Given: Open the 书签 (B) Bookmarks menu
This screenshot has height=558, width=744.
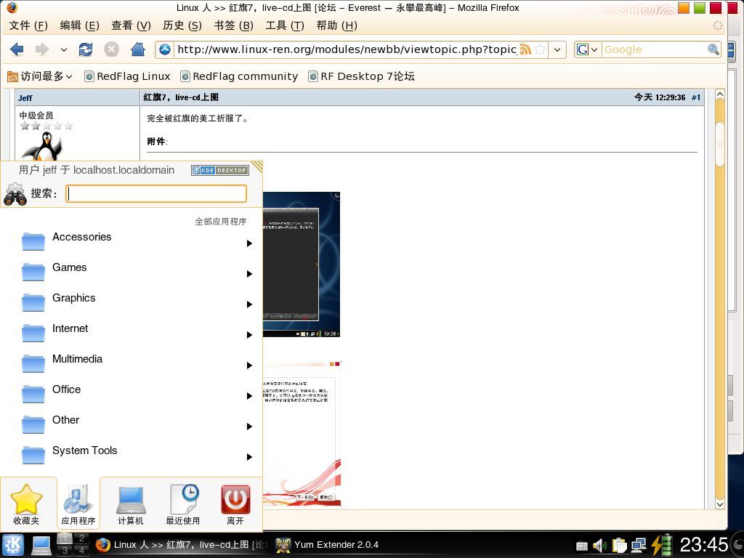Looking at the screenshot, I should click(x=233, y=25).
